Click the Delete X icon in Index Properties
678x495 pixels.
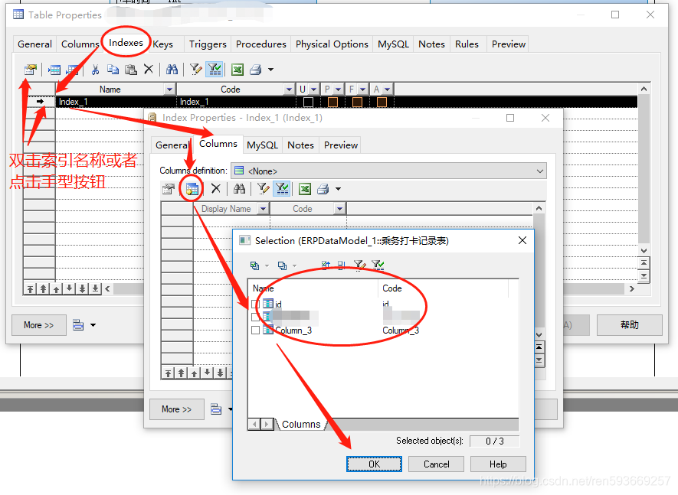point(216,188)
